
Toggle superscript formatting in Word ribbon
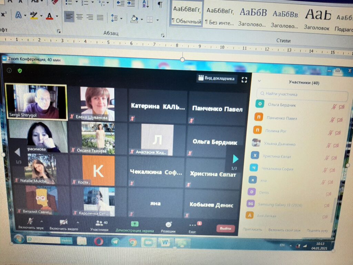tap(4, 14)
